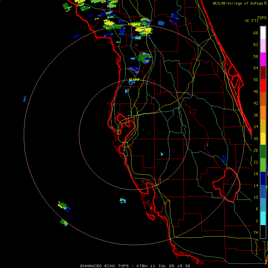Click the KTBW station identifier
Screen dimensions: 268x268
point(142,266)
